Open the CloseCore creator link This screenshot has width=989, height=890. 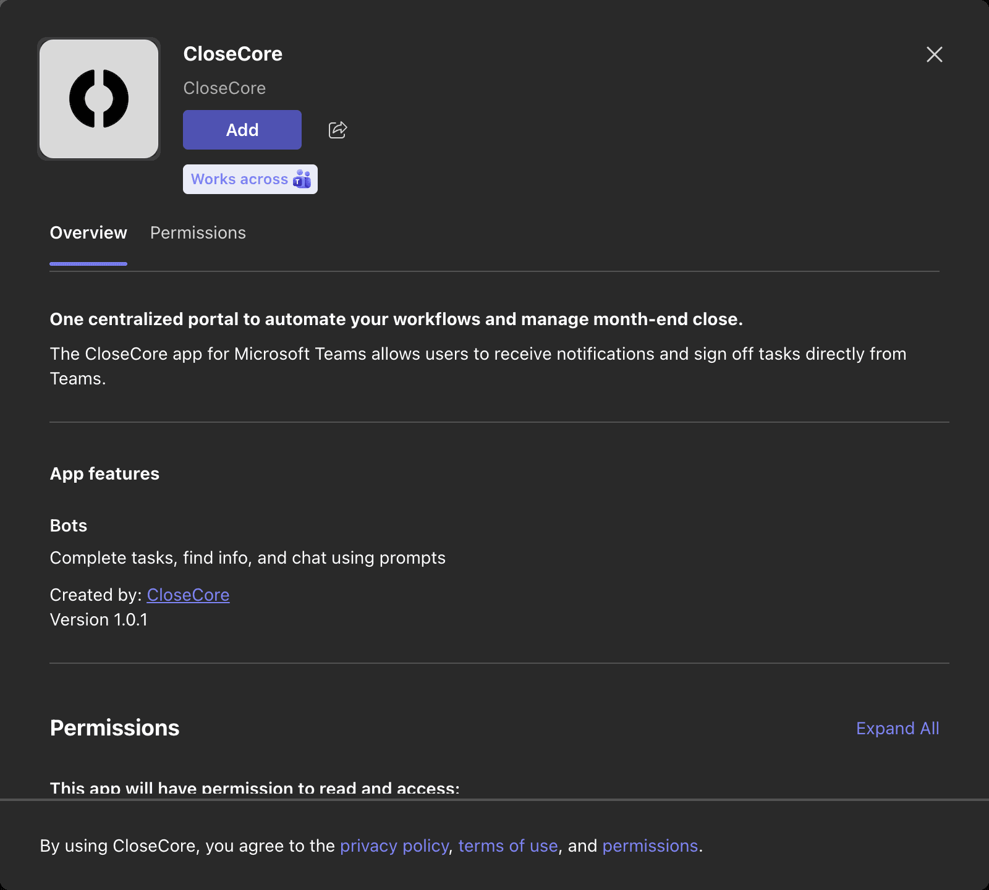[x=188, y=595]
